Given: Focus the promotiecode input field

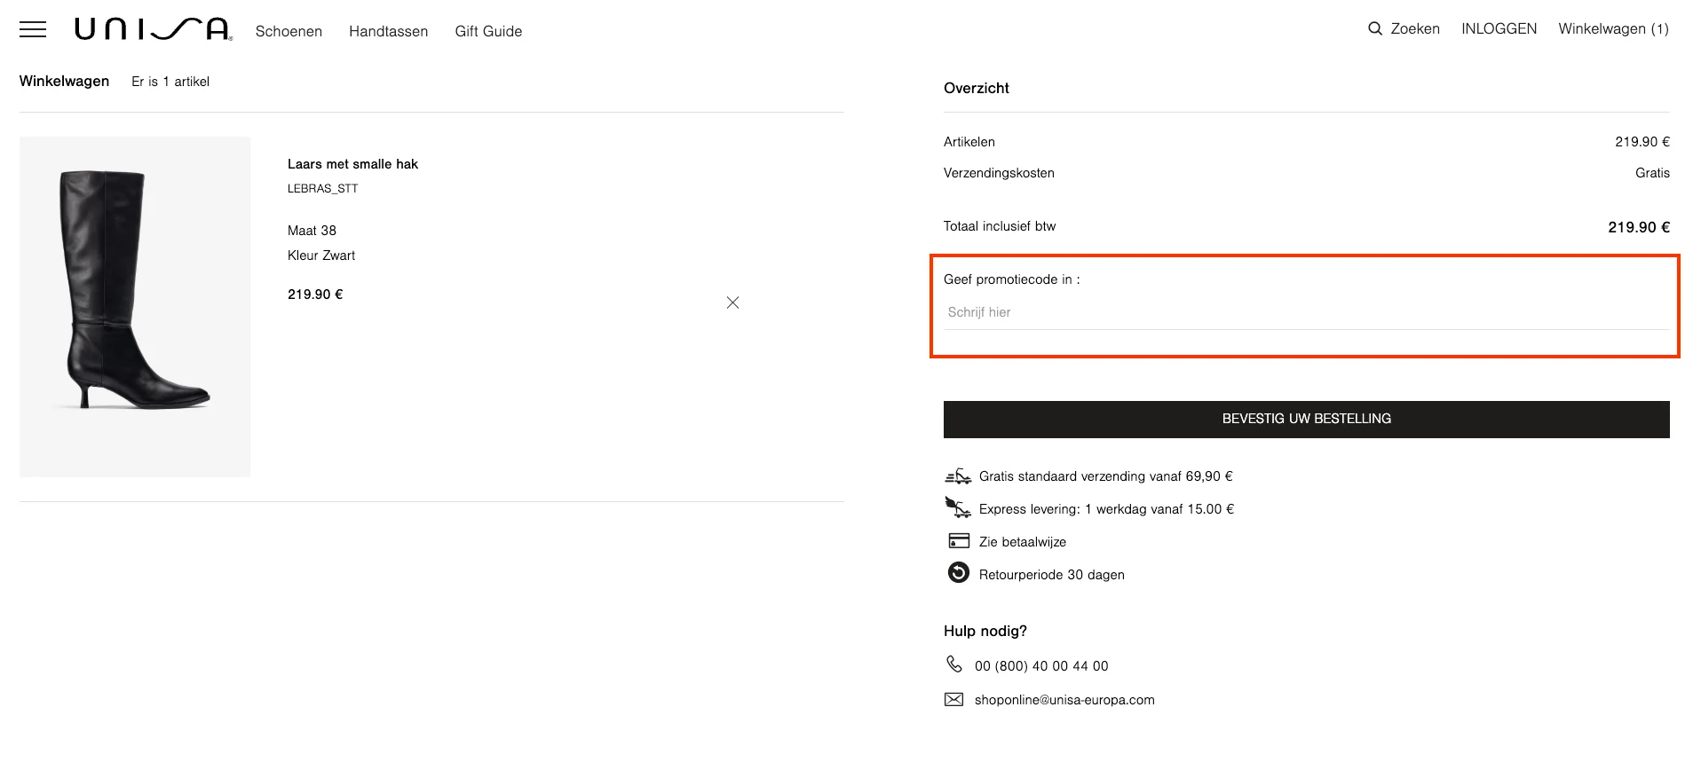Looking at the screenshot, I should click(1305, 312).
